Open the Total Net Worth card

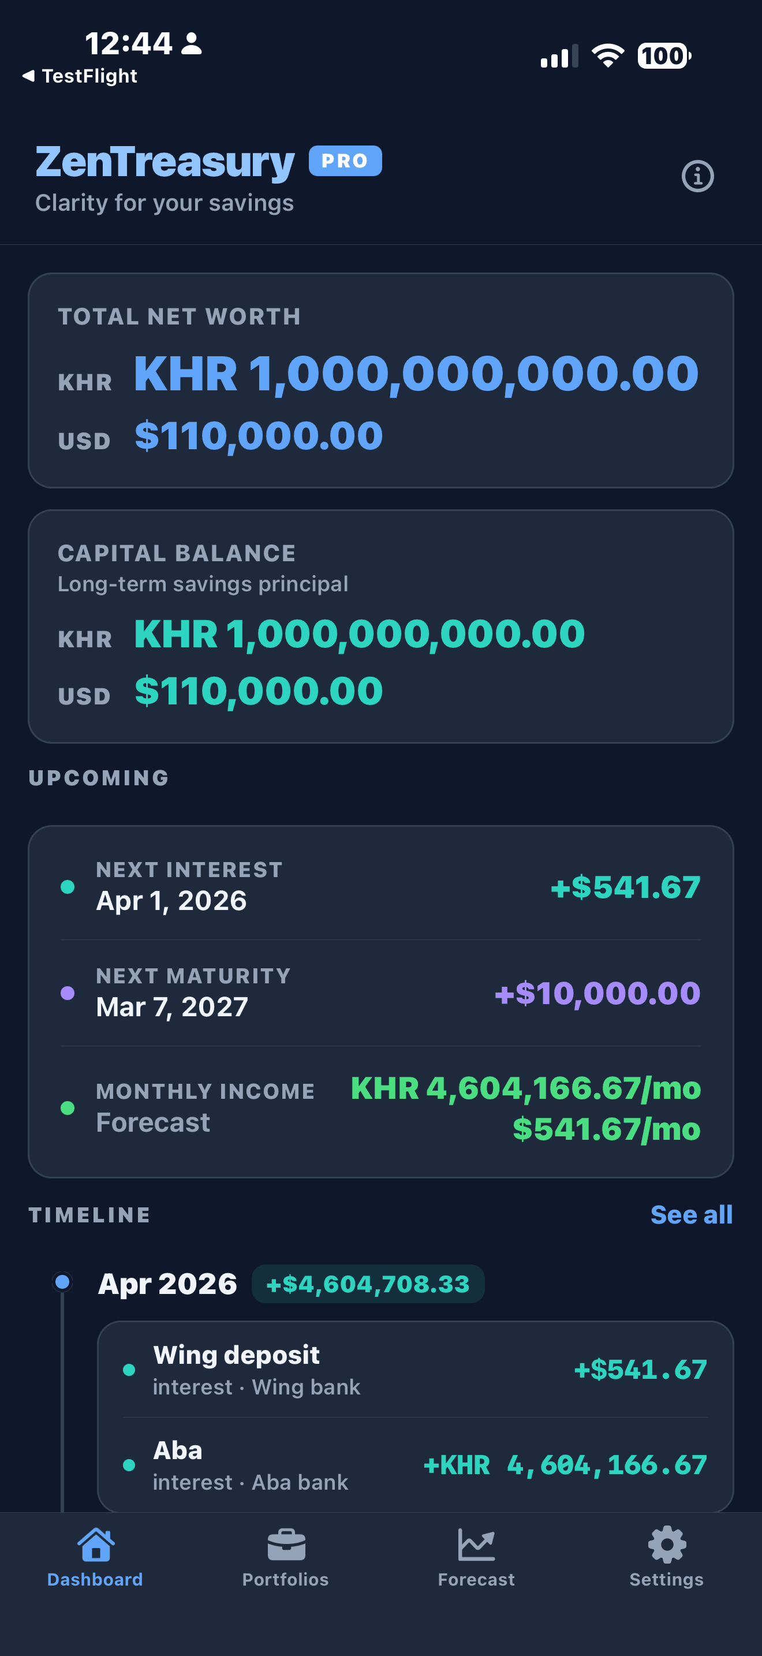(381, 380)
